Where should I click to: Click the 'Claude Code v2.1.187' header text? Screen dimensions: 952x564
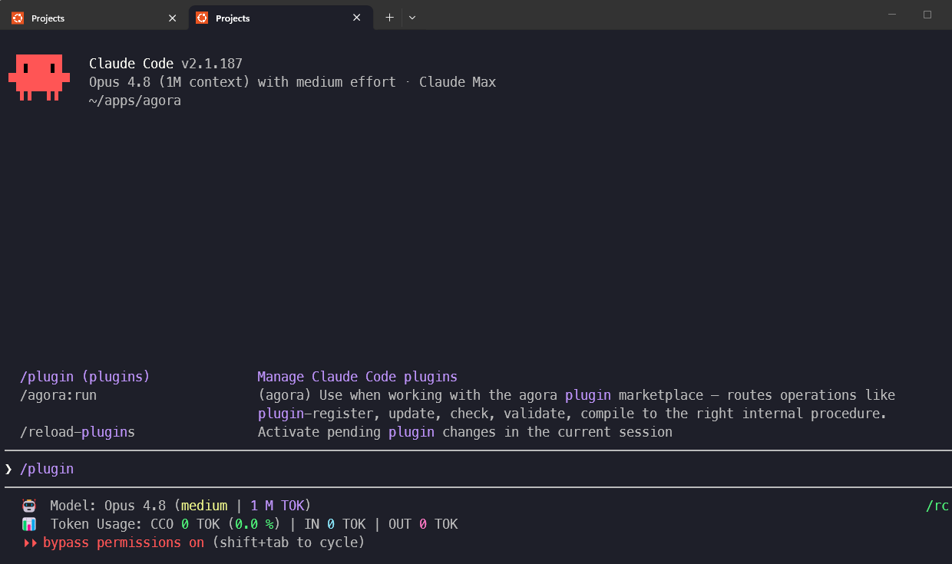tap(166, 64)
